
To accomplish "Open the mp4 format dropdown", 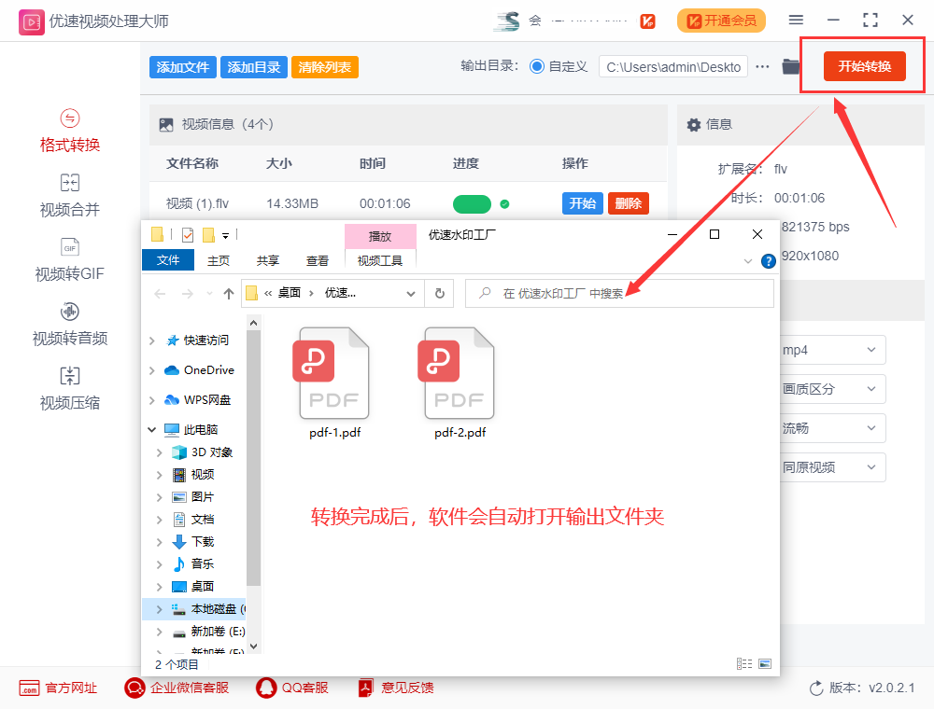I will (833, 350).
